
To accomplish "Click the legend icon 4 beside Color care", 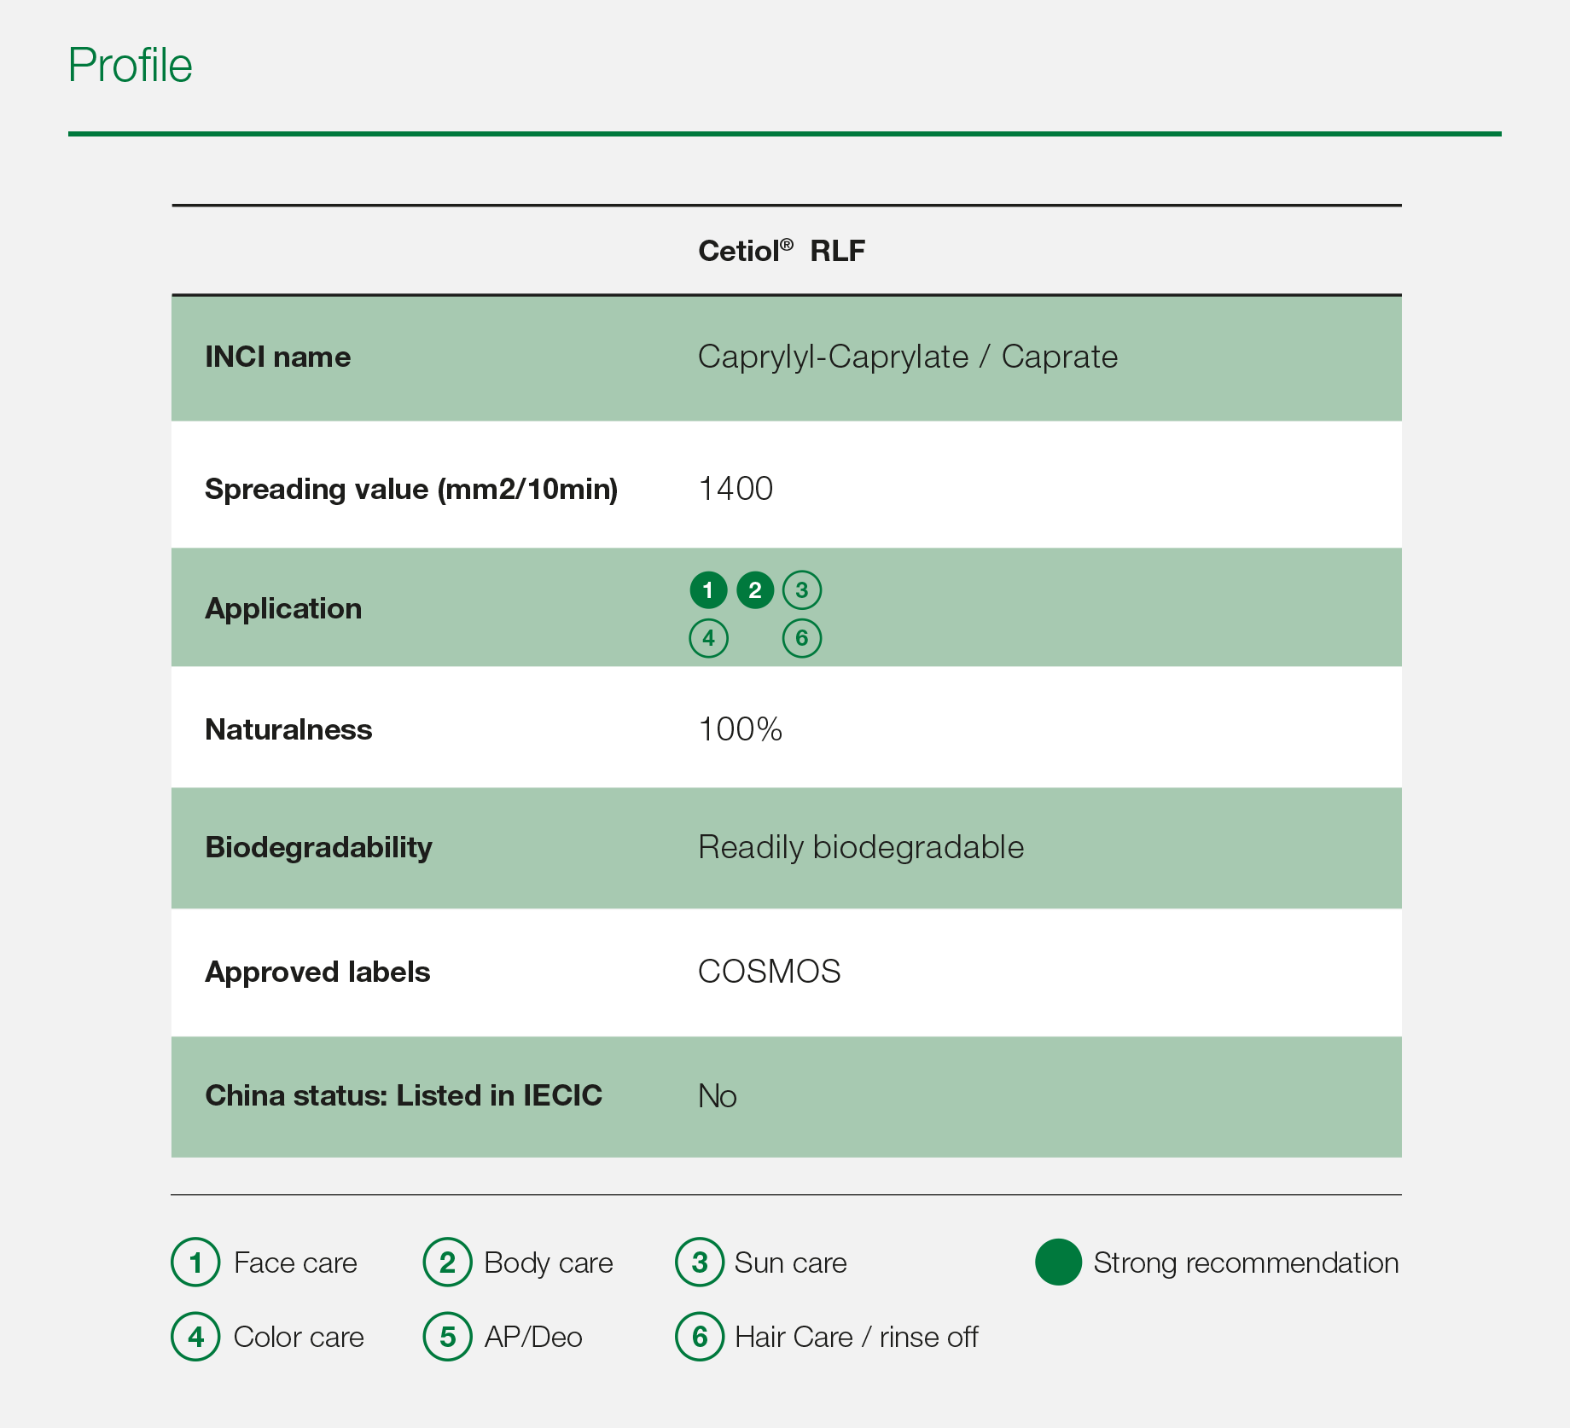I will pos(195,1337).
